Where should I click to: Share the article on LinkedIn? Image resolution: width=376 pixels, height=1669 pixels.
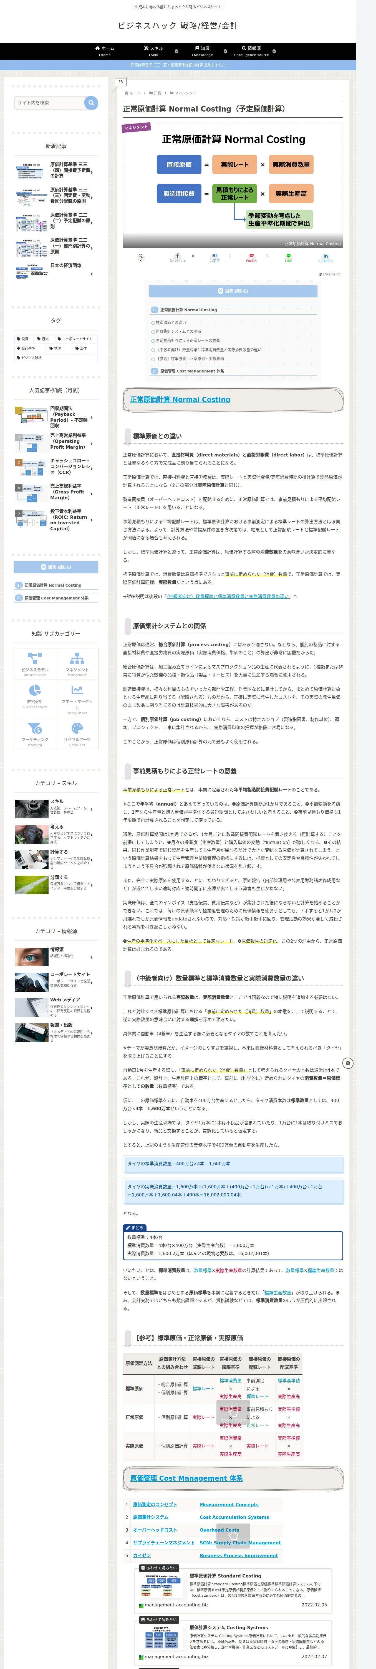[x=325, y=257]
